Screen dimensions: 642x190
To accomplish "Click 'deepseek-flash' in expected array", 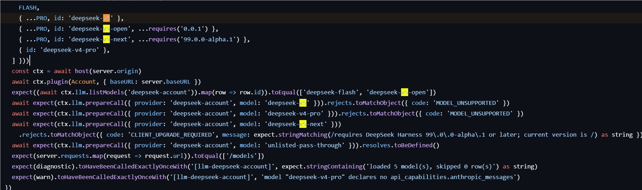I will (331, 93).
